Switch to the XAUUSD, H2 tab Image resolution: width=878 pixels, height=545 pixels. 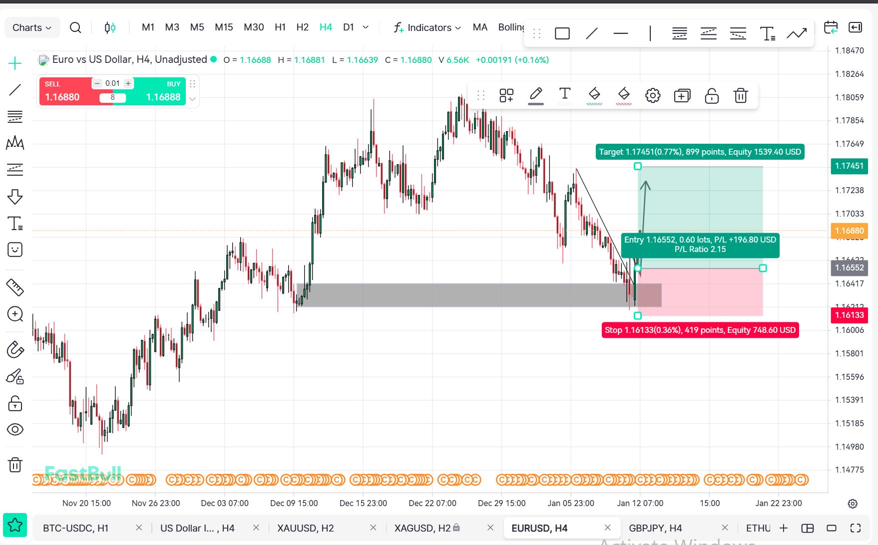(x=305, y=528)
